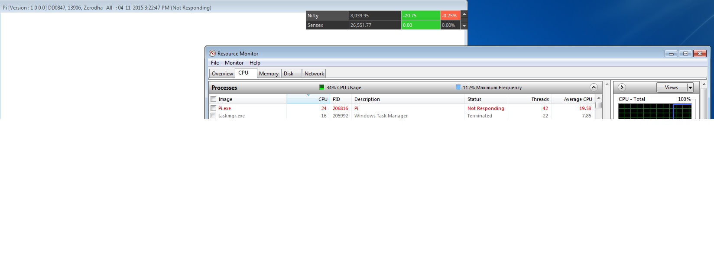The height and width of the screenshot is (273, 714).
Task: Click Sensex index name in Pi window
Action: 315,25
